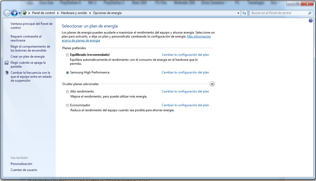The image size is (316, 181).
Task: Select the Equilibrado (recomendado) plan
Action: [68, 55]
